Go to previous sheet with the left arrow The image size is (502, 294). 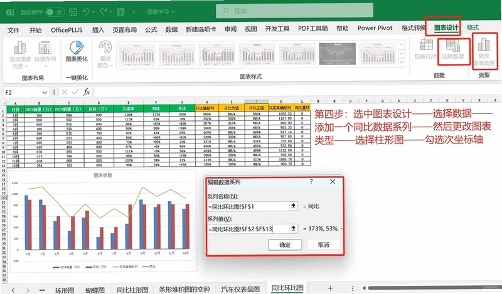tap(13, 290)
